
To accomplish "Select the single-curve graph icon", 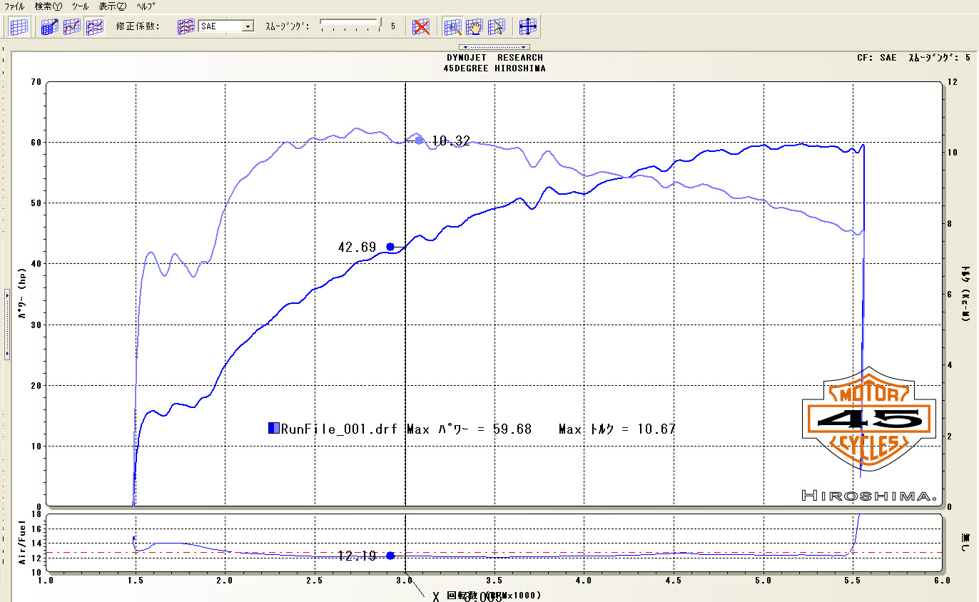I will point(72,27).
